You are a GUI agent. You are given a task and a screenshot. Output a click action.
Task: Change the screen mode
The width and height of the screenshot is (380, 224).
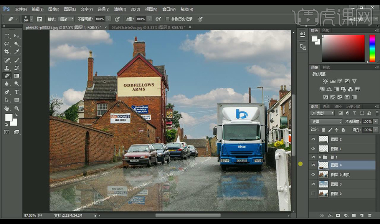(x=17, y=132)
